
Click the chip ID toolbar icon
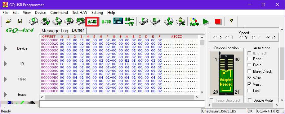69,21
